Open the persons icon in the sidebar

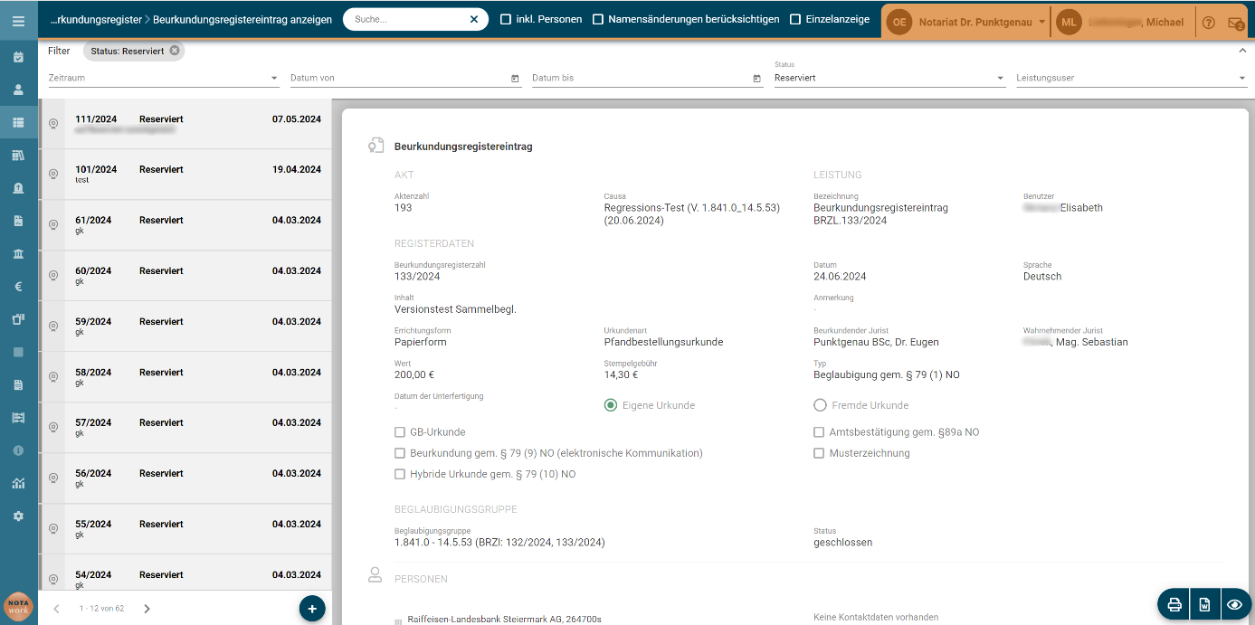18,90
